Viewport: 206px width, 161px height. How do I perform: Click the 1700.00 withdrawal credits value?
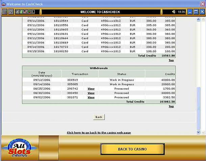pos(169,89)
